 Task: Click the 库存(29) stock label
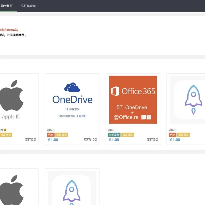pos(30,140)
